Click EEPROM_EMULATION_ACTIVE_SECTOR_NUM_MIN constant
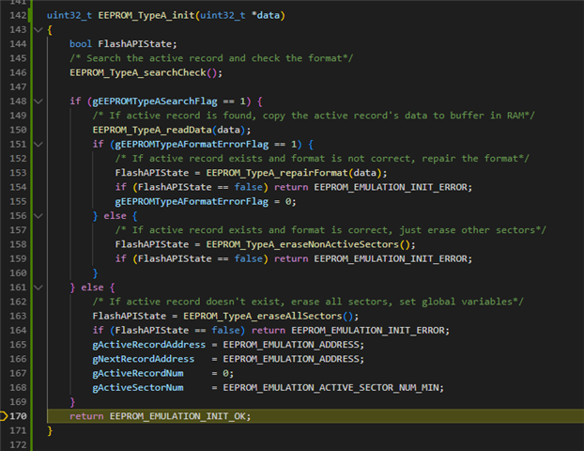Image resolution: width=584 pixels, height=451 pixels. pyautogui.click(x=330, y=388)
